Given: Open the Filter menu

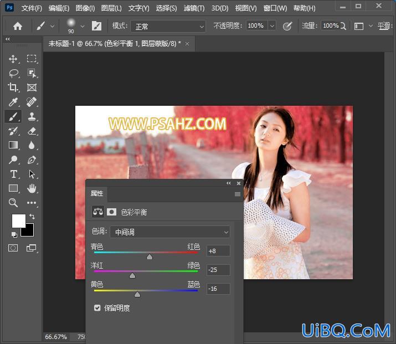Looking at the screenshot, I should pyautogui.click(x=194, y=8).
